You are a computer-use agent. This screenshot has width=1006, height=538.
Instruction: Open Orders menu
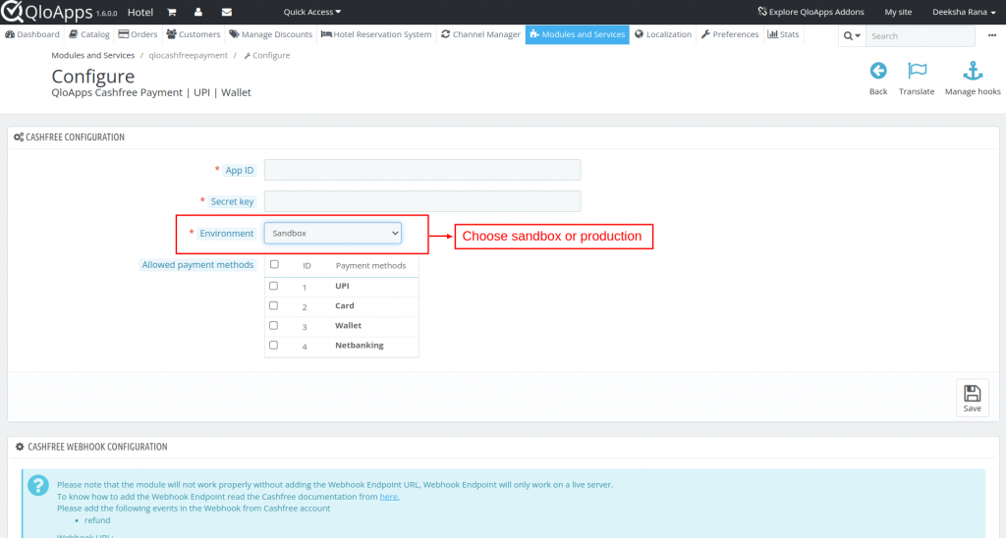pyautogui.click(x=138, y=34)
